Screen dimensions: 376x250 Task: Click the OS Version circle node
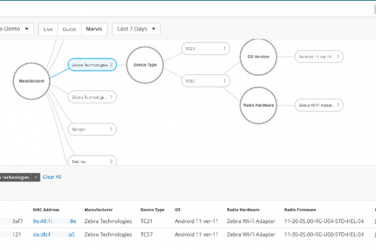[x=259, y=57]
